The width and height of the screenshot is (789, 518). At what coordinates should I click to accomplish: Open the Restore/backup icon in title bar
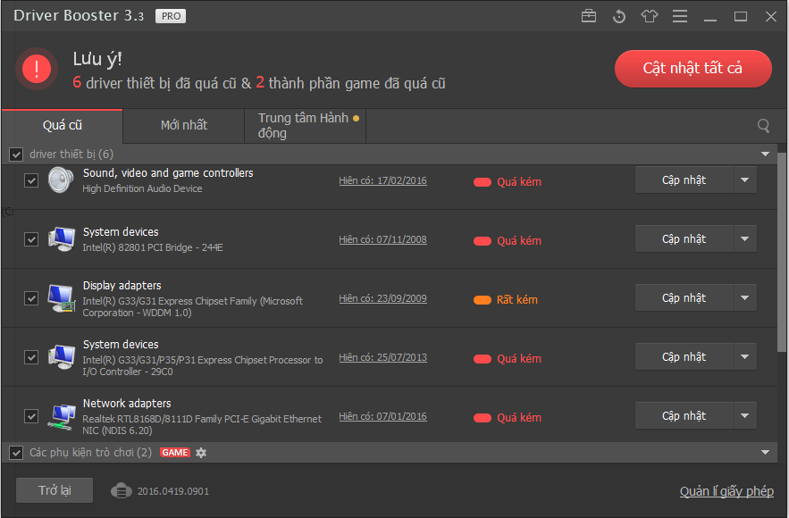coord(619,17)
